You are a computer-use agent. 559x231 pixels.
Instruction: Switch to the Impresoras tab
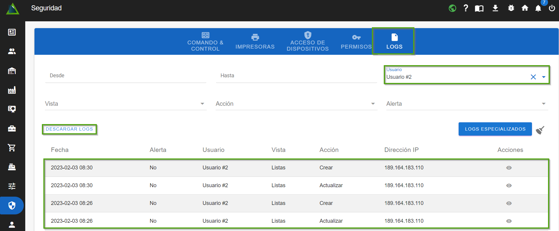tap(255, 42)
